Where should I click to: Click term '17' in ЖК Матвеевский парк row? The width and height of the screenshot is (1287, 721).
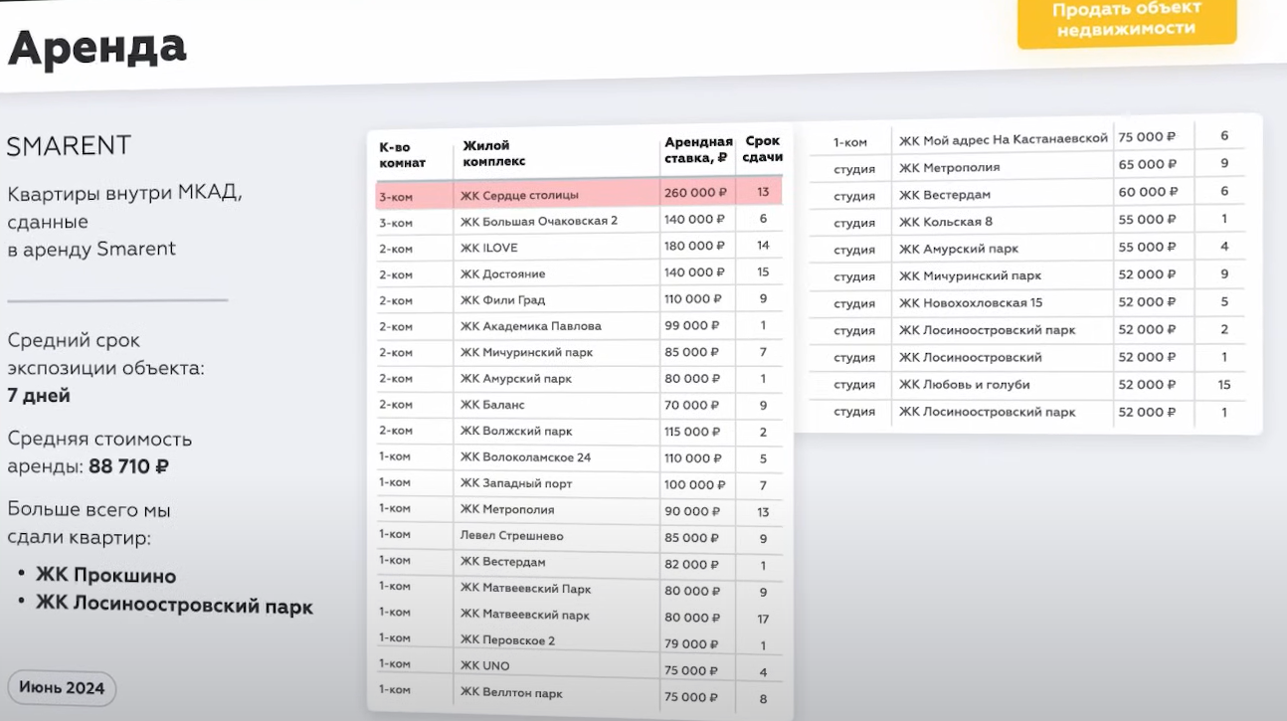tap(763, 619)
